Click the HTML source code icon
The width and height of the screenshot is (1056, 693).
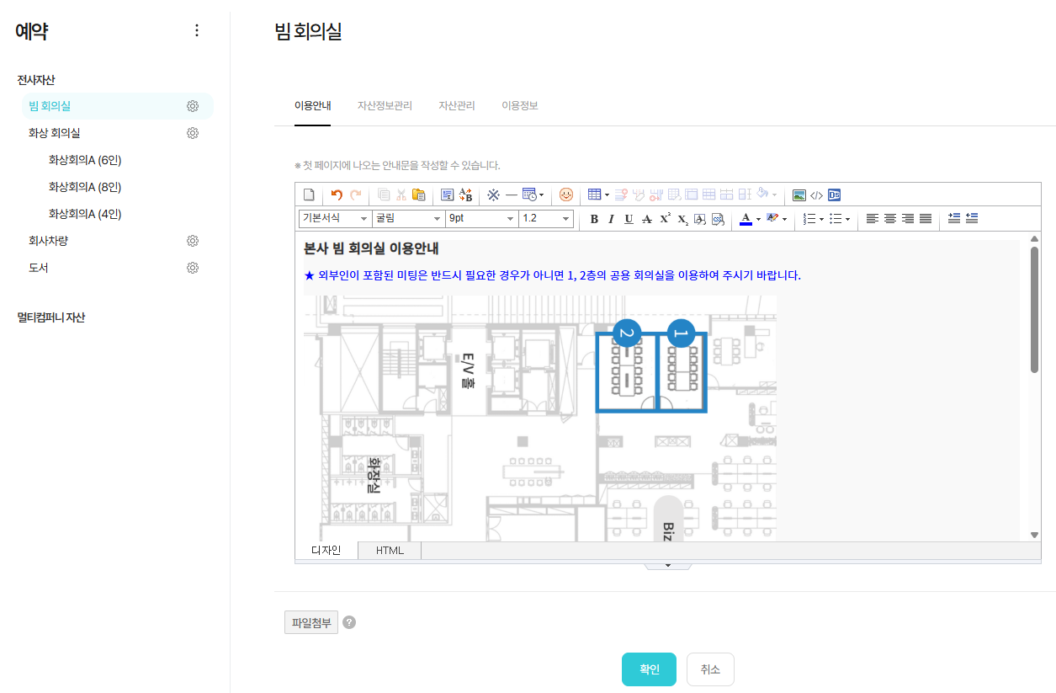816,195
